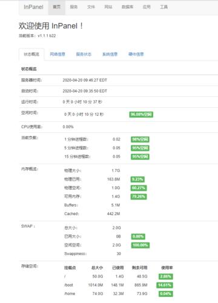Open the 网站 navigation menu
Image resolution: width=218 pixels, height=303 pixels.
(108, 7)
